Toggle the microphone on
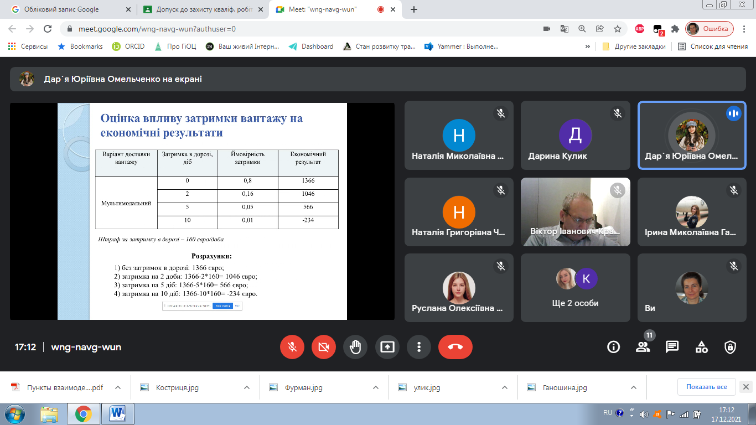This screenshot has width=756, height=425. pyautogui.click(x=292, y=347)
